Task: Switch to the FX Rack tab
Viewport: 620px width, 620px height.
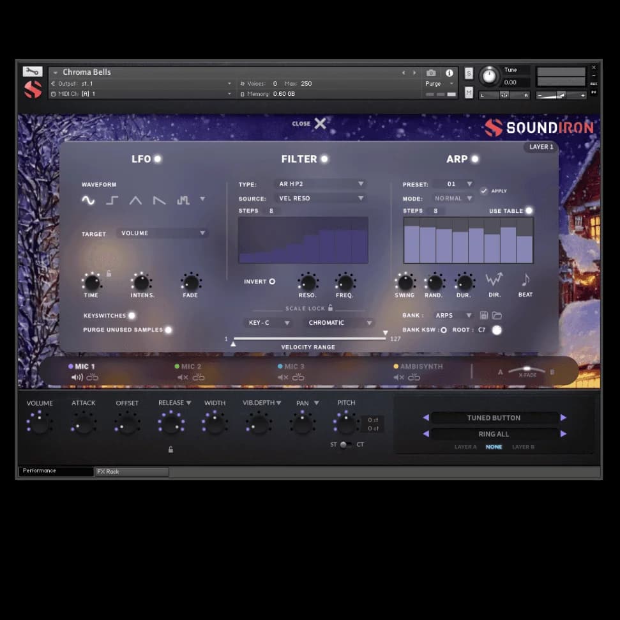Action: tap(131, 471)
